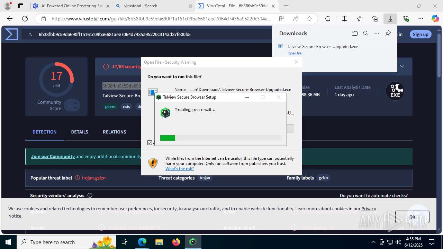Open the Collections icon
Viewport: 443px width, 249px height.
pos(375,19)
